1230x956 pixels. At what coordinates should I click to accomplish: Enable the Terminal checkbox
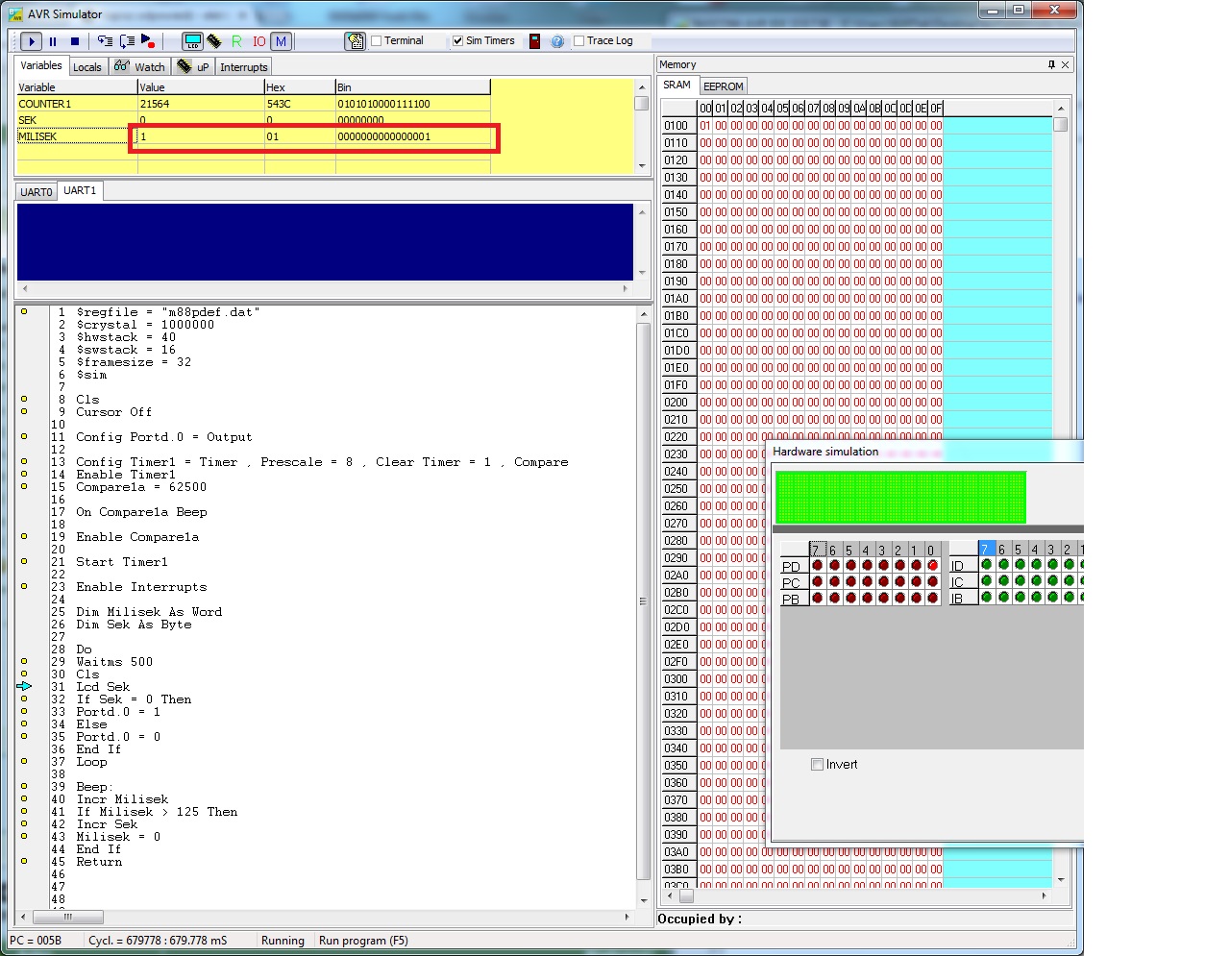coord(377,41)
